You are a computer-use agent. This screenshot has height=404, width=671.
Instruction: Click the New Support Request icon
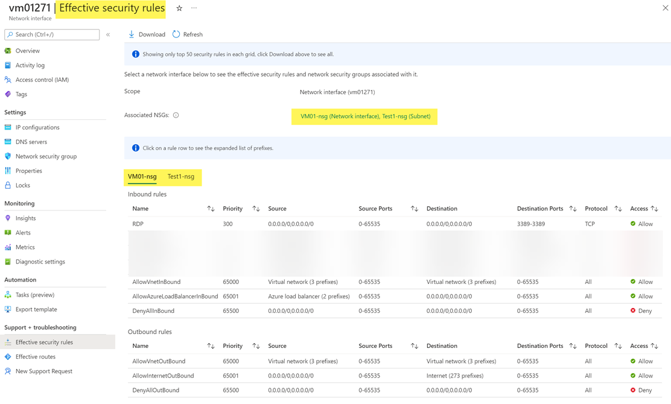tap(8, 371)
